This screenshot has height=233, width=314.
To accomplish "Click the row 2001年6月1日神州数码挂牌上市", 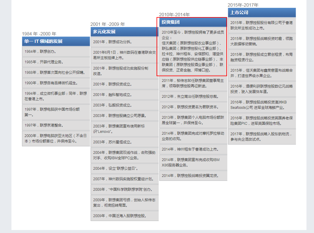I will click(125, 55).
